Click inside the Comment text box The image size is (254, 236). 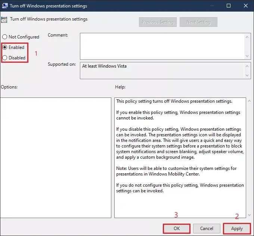click(162, 46)
